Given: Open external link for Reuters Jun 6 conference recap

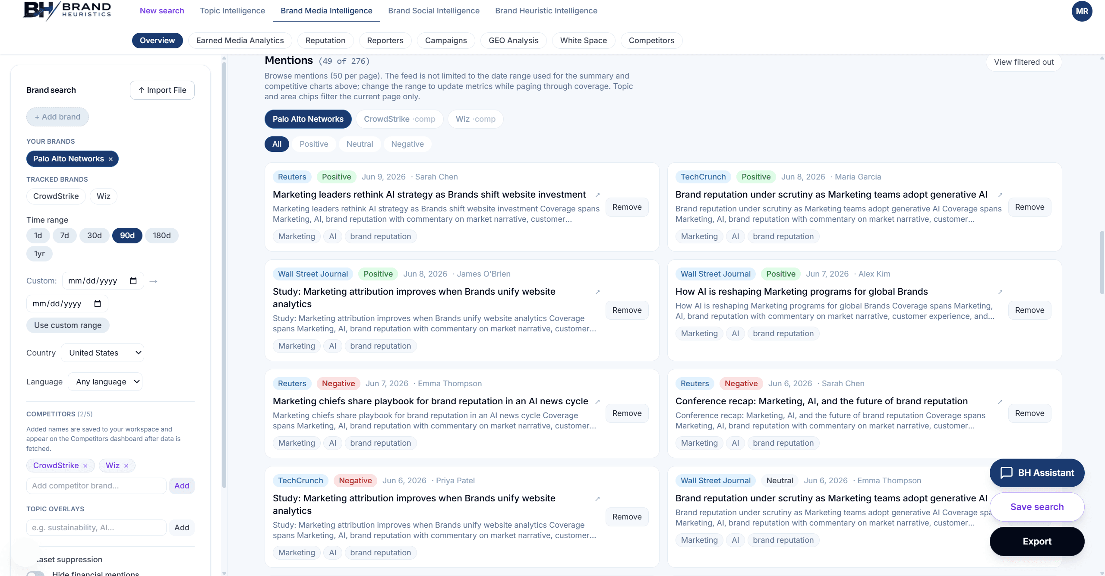Looking at the screenshot, I should click(1000, 402).
